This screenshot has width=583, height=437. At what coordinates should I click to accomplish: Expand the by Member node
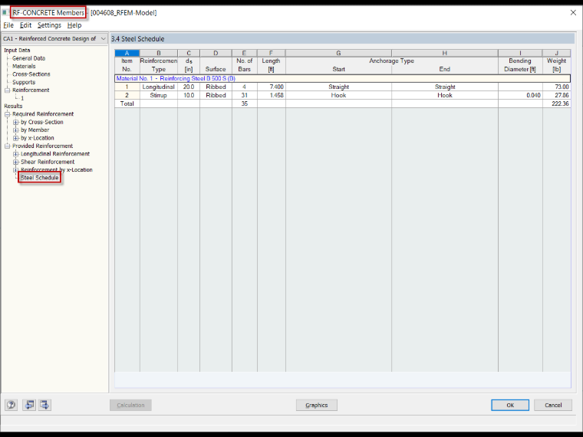pos(15,130)
